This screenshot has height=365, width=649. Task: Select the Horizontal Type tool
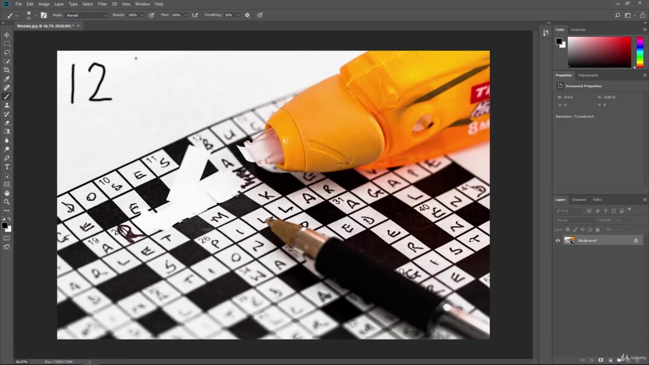[7, 167]
